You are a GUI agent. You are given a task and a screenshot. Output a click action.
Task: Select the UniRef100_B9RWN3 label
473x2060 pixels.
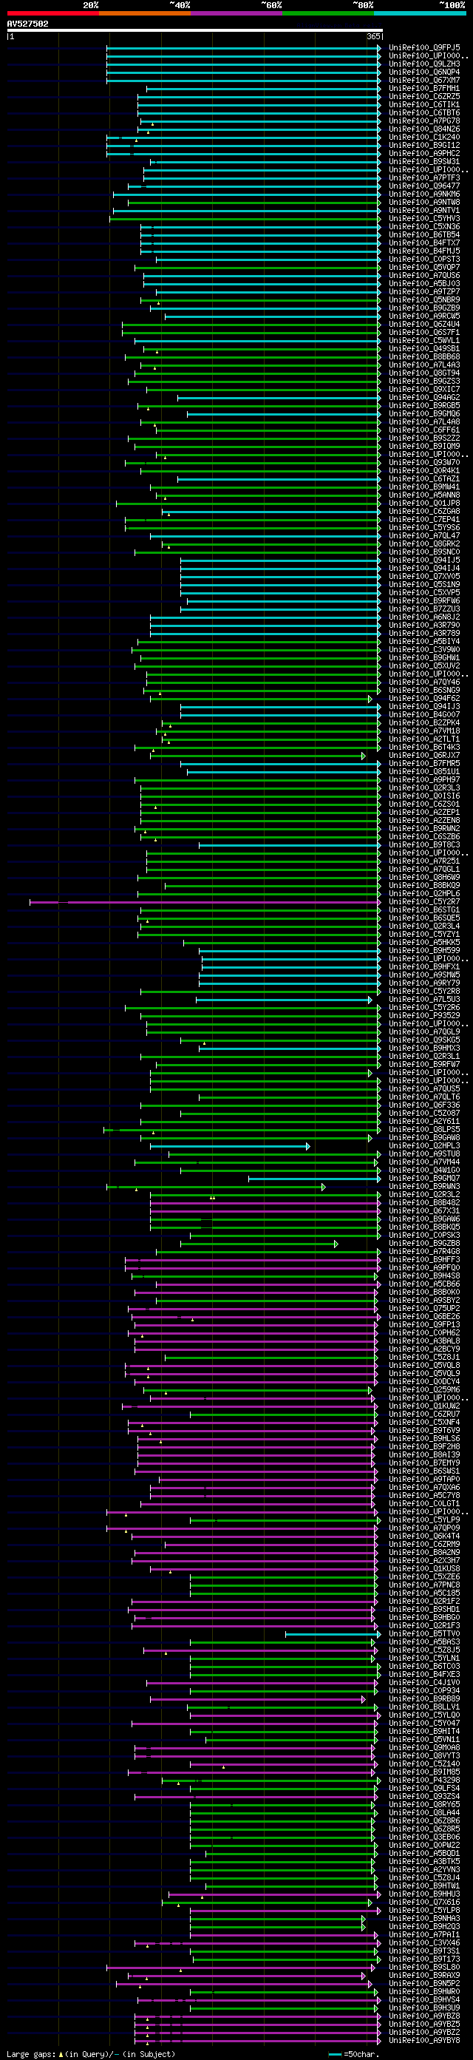(x=424, y=1186)
